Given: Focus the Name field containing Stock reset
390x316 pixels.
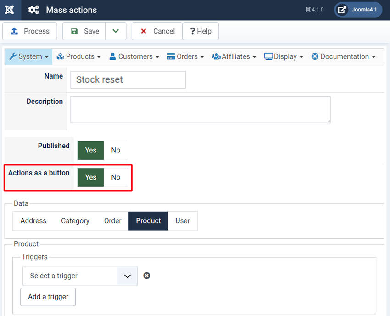Looking at the screenshot, I should pos(128,80).
